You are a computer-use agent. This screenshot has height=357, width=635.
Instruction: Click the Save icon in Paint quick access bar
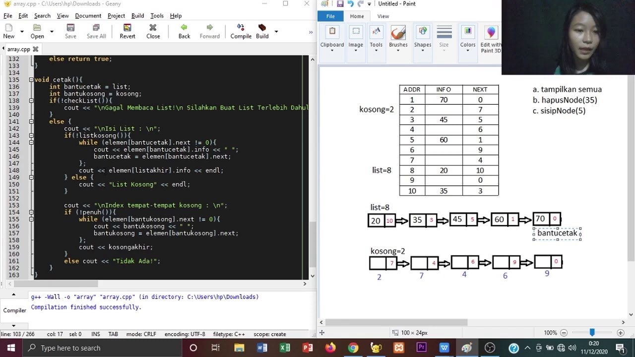click(x=340, y=4)
